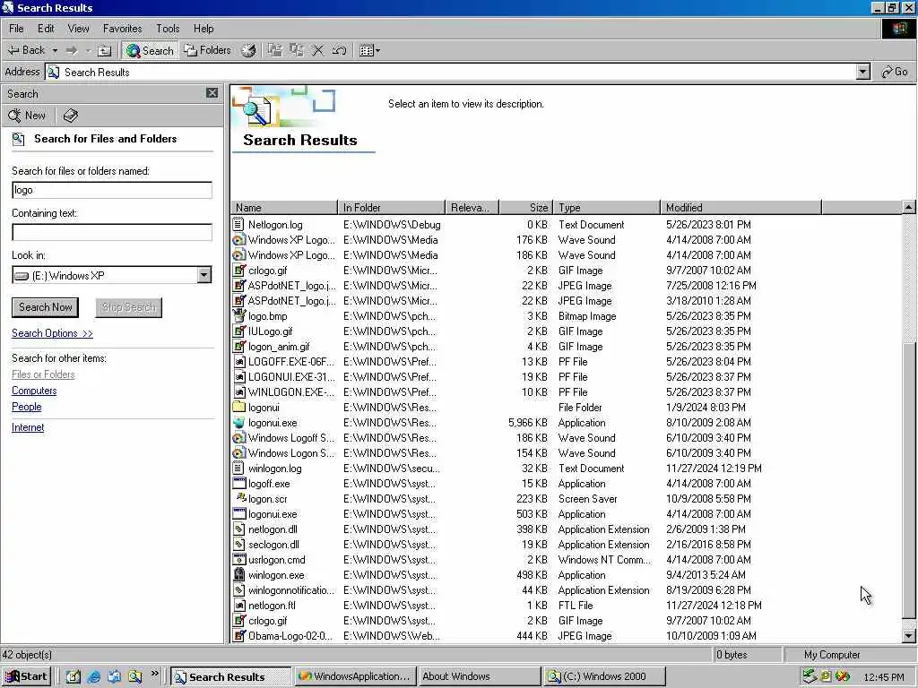Select the Netlogon.log file icon
This screenshot has width=918, height=688.
238,224
